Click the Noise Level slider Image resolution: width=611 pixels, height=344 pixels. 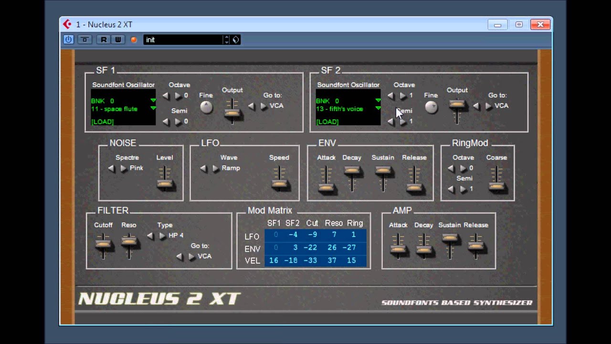(x=165, y=184)
